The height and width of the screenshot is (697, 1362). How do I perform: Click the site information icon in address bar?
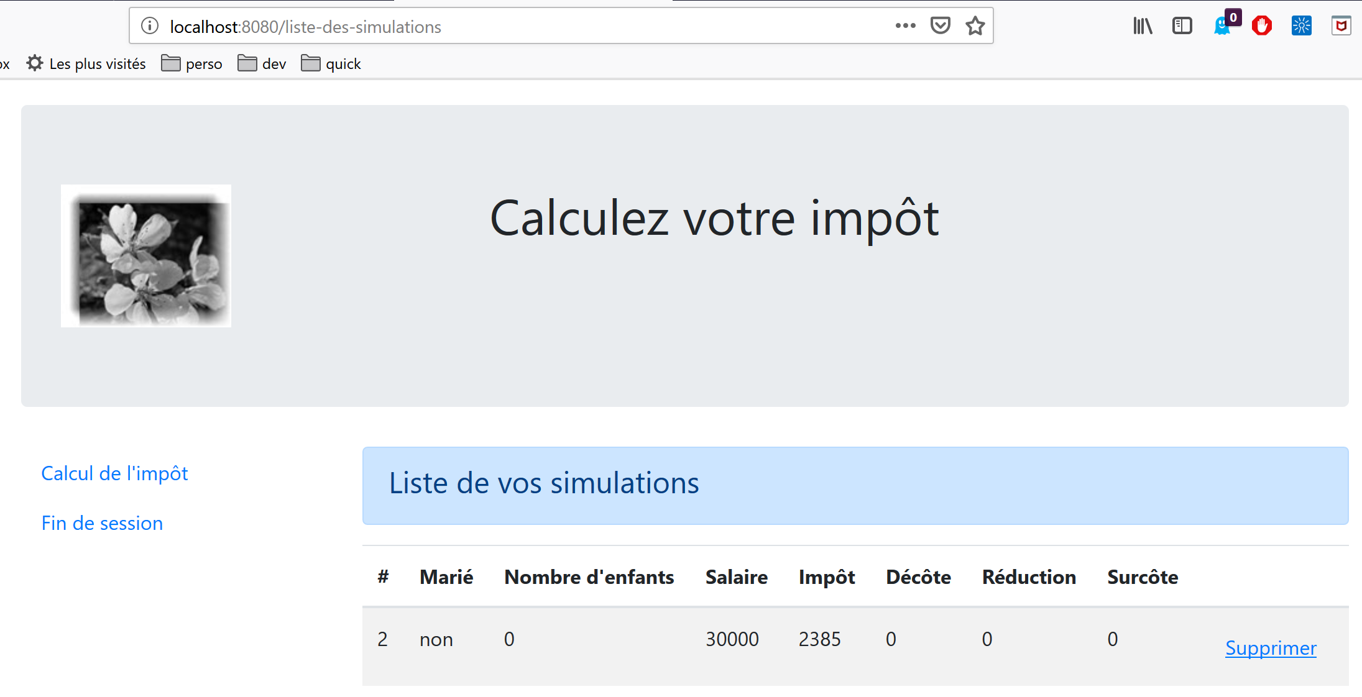pos(150,26)
